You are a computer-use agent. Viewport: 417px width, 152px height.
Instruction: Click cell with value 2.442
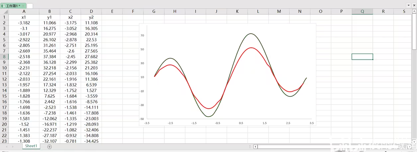pyautogui.click(x=49, y=102)
